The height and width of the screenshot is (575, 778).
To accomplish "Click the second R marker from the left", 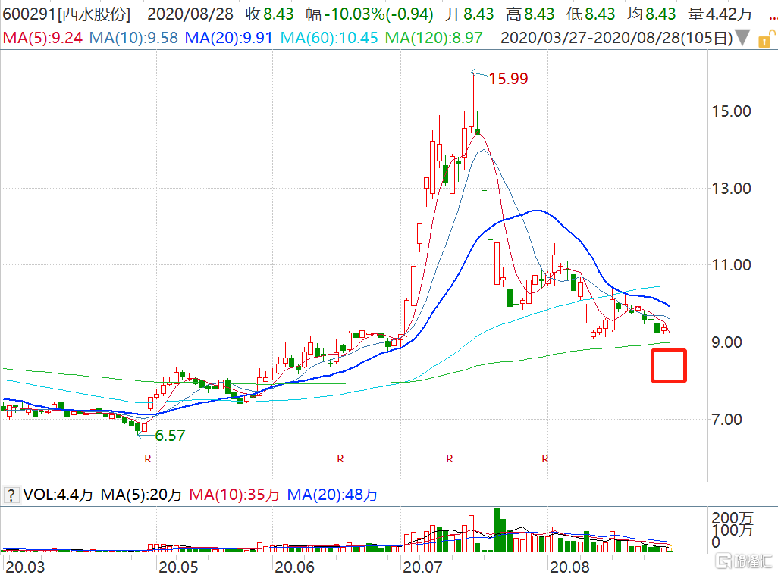I will pyautogui.click(x=340, y=458).
